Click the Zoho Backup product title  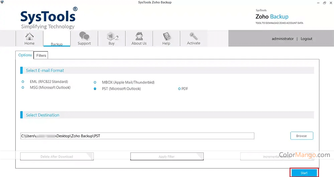point(272,17)
